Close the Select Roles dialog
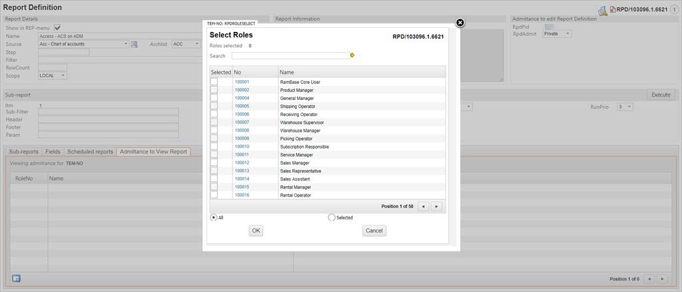Viewport: 682px width, 292px height. pyautogui.click(x=460, y=23)
